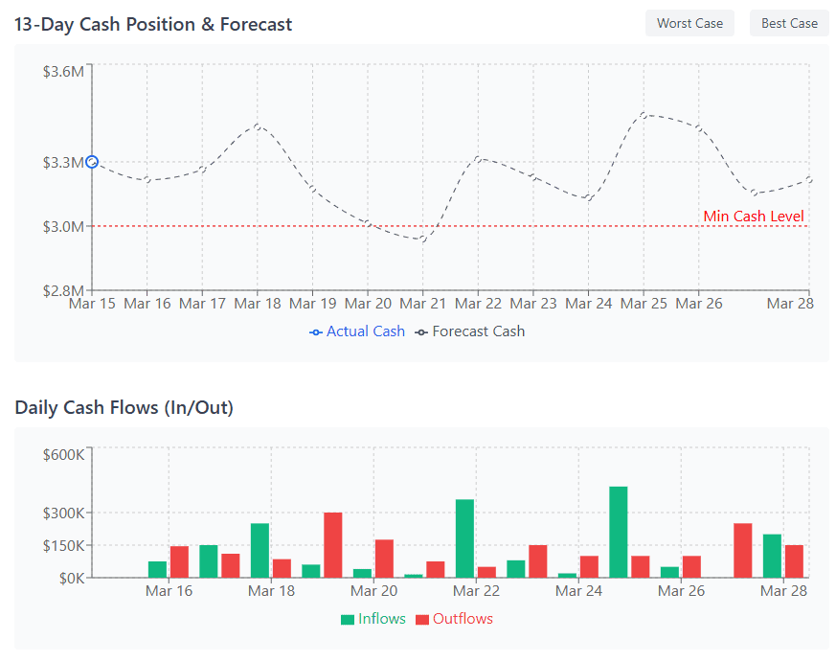Toggle the Outflows legend item
The width and height of the screenshot is (836, 662).
463,619
